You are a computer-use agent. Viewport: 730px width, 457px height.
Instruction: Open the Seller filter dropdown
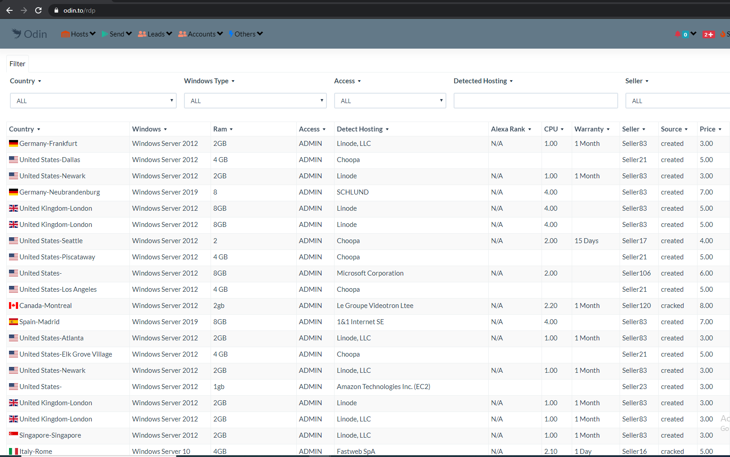pyautogui.click(x=676, y=101)
